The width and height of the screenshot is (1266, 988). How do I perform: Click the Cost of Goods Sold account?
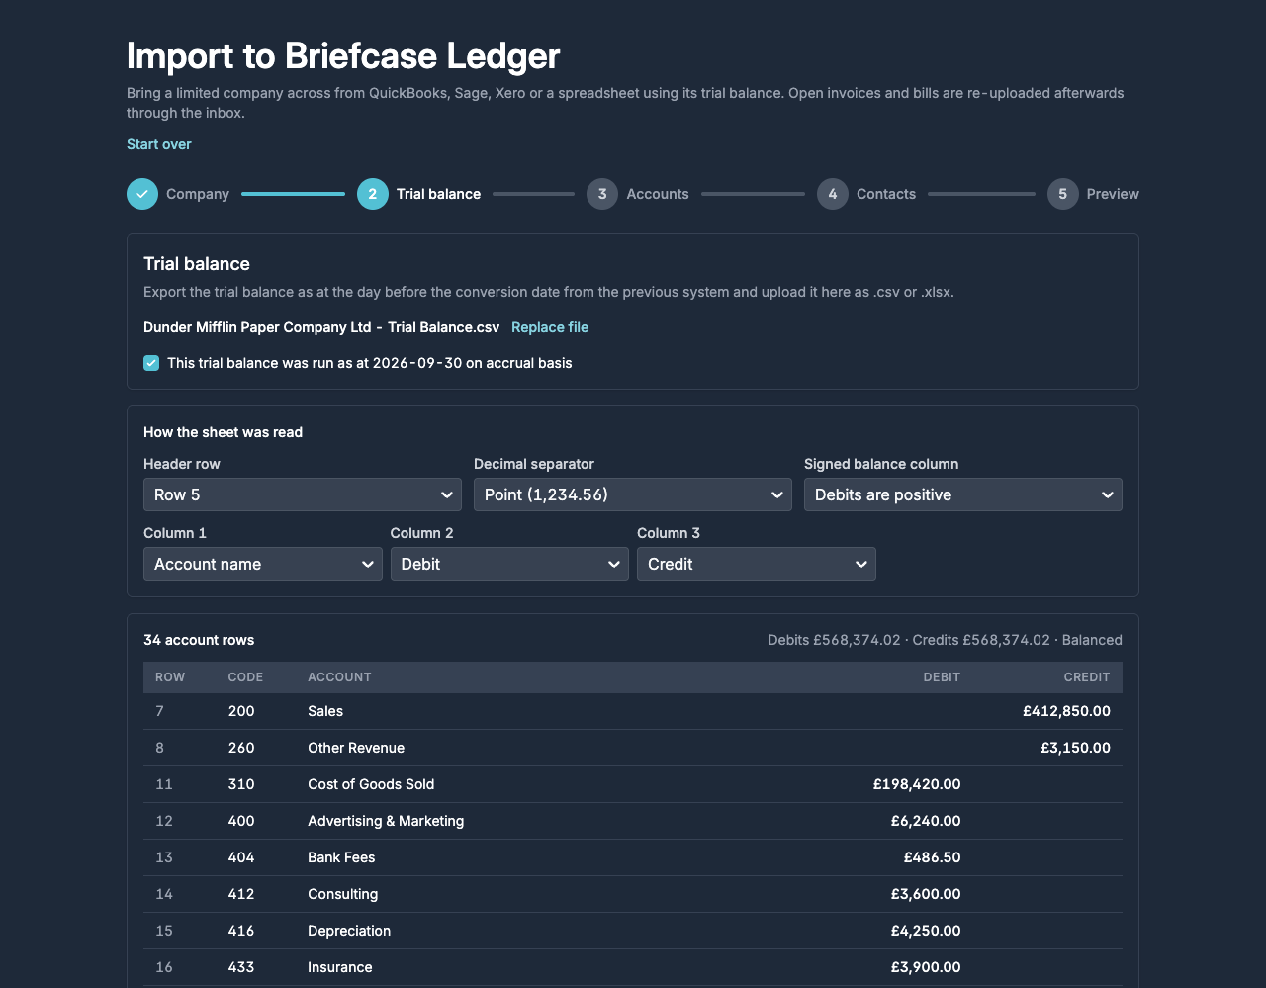(x=371, y=784)
